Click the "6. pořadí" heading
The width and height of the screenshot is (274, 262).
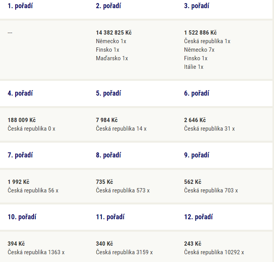197,94
